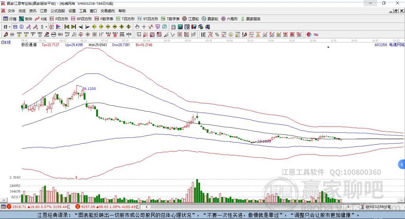Open the 帮助 menu
Image resolution: width=405 pixels, height=219 pixels.
coord(122,11)
